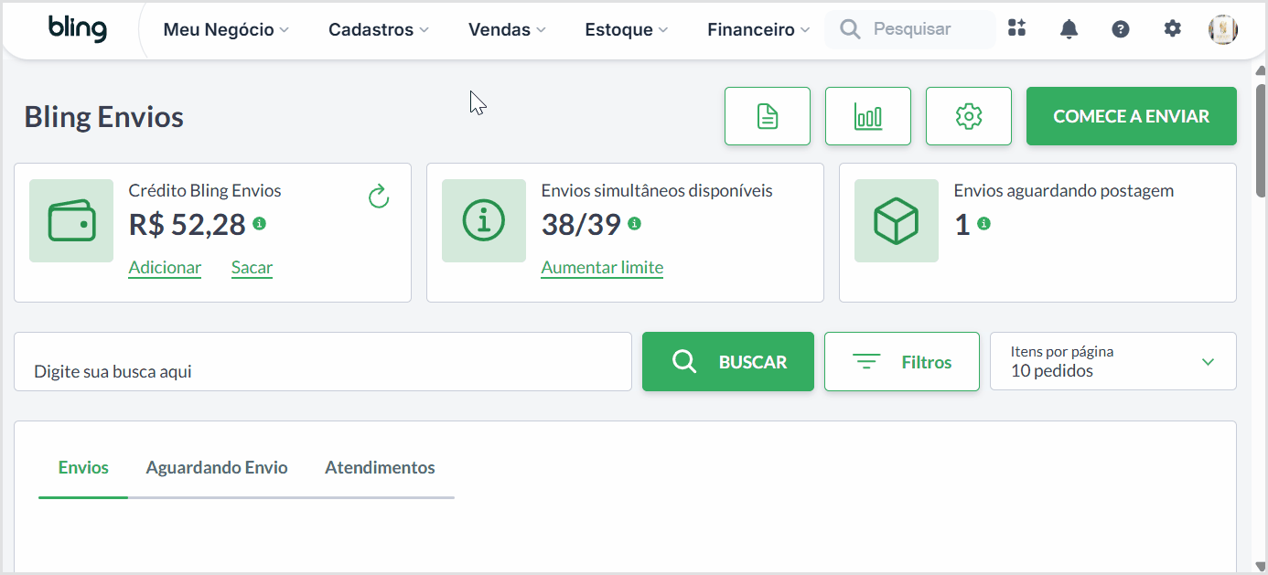
Task: Click the Bling logo
Action: (78, 29)
